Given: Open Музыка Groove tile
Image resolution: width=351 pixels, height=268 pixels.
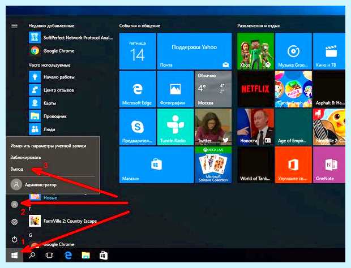Looking at the screenshot, I should 293,51.
